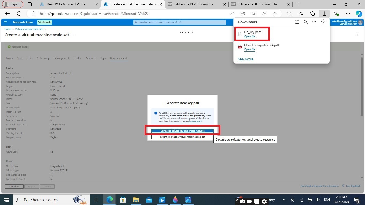Open Edge Collections icon
This screenshot has height=205, width=365.
(x=313, y=14)
